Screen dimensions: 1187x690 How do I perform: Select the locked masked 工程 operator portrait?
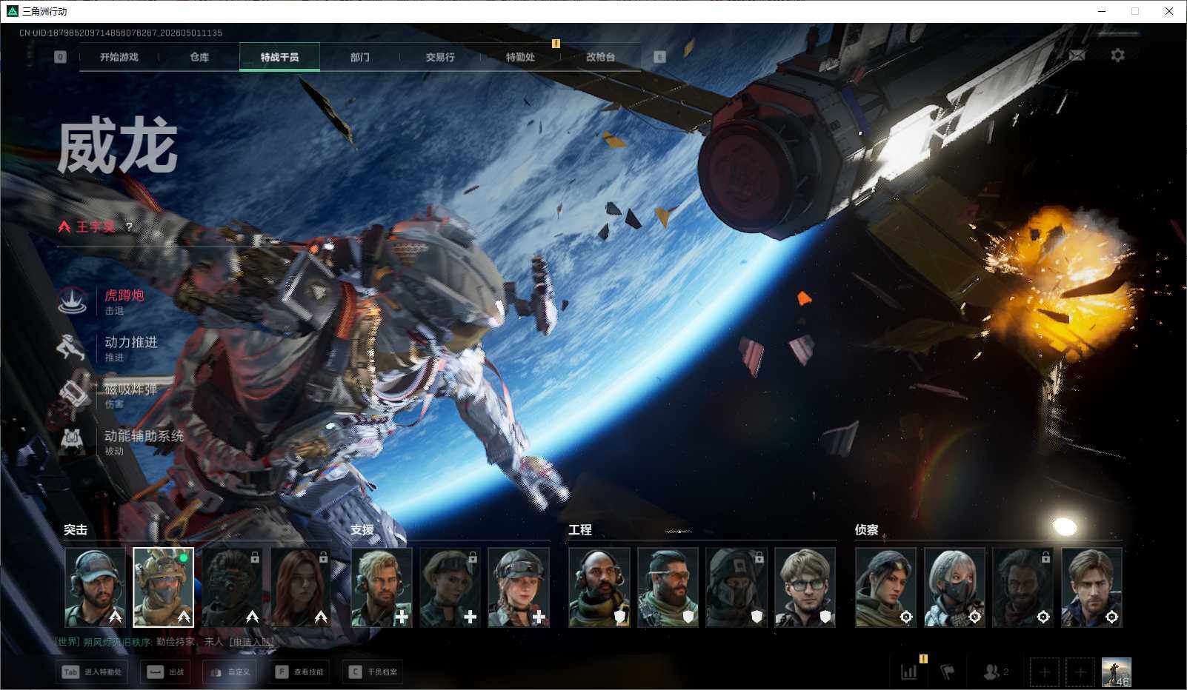pos(737,587)
